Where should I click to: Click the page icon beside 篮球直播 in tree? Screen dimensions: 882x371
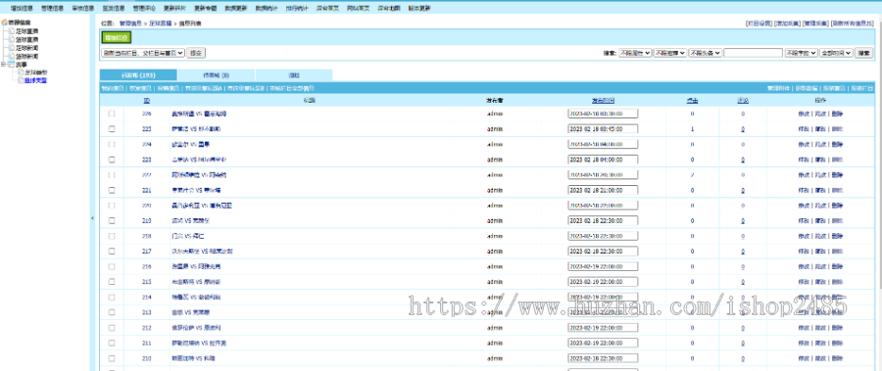(x=12, y=40)
